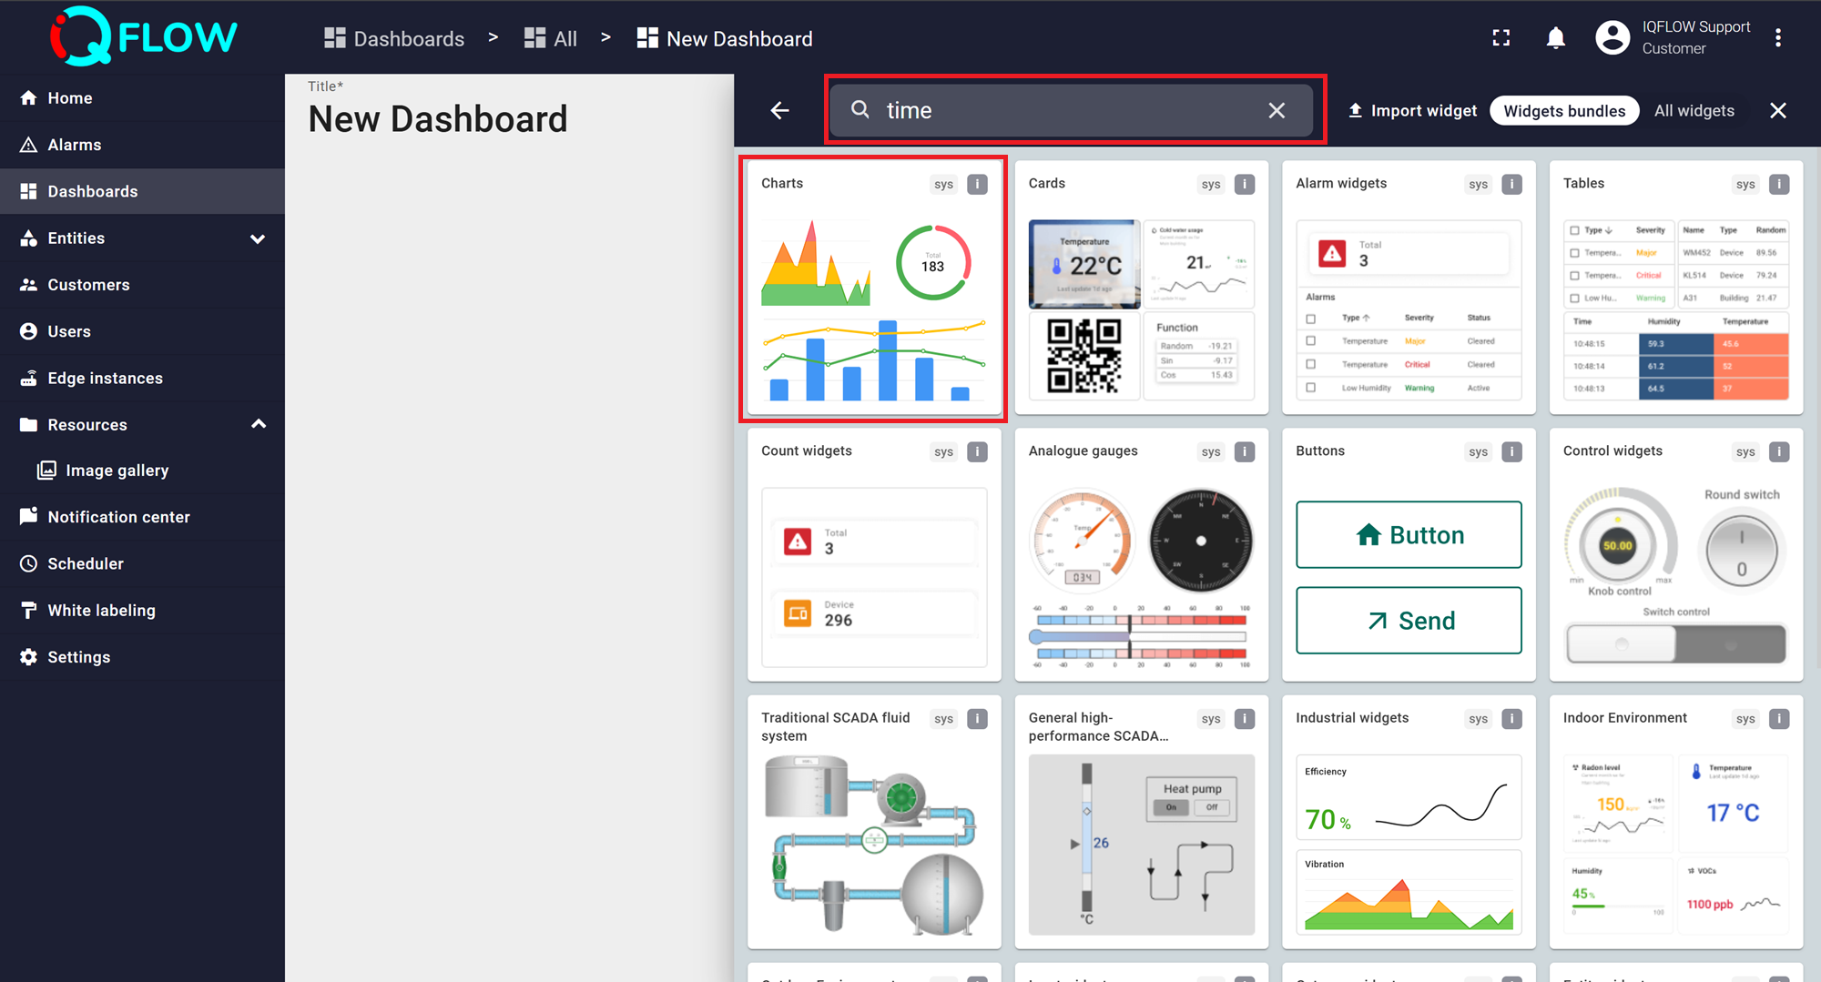Go to Alarms in the sidebar
The width and height of the screenshot is (1821, 982).
coord(74,145)
